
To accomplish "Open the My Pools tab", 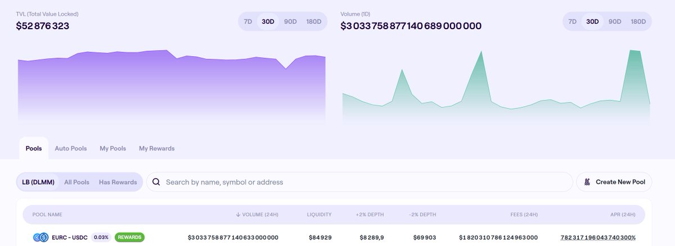I will click(113, 148).
